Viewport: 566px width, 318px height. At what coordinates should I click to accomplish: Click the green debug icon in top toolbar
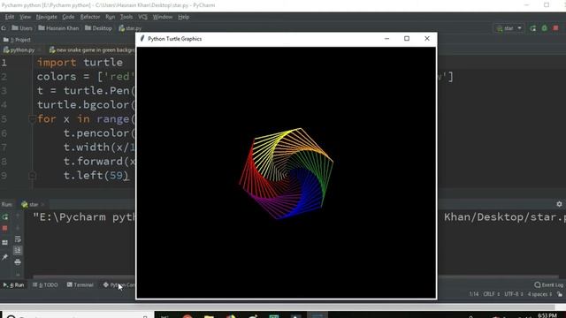click(x=545, y=28)
